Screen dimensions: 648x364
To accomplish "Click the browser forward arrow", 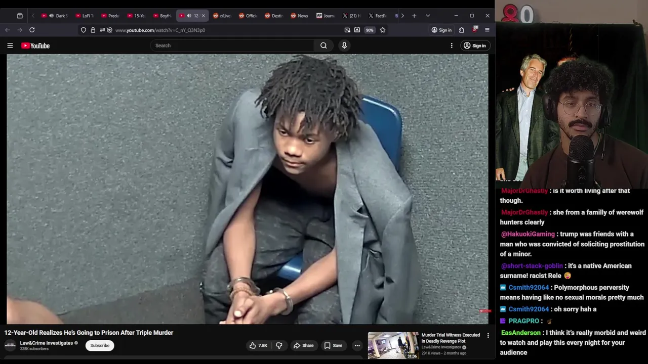I will (20, 30).
